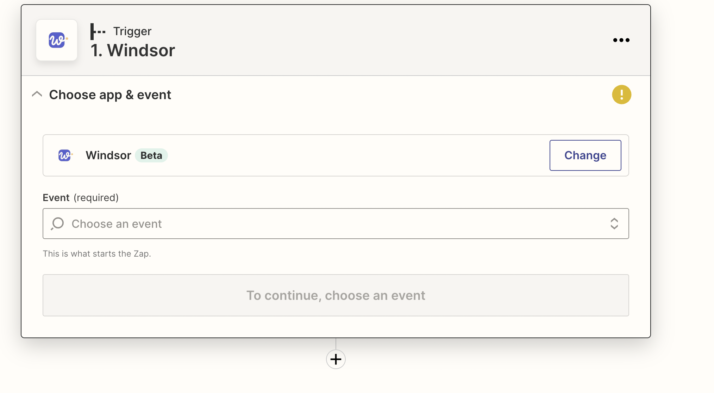Click the This is what starts the Zap hint

click(97, 254)
